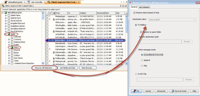Click the defaultBackupSet tab icon
This screenshot has width=200, height=96.
pyautogui.click(x=6, y=2)
